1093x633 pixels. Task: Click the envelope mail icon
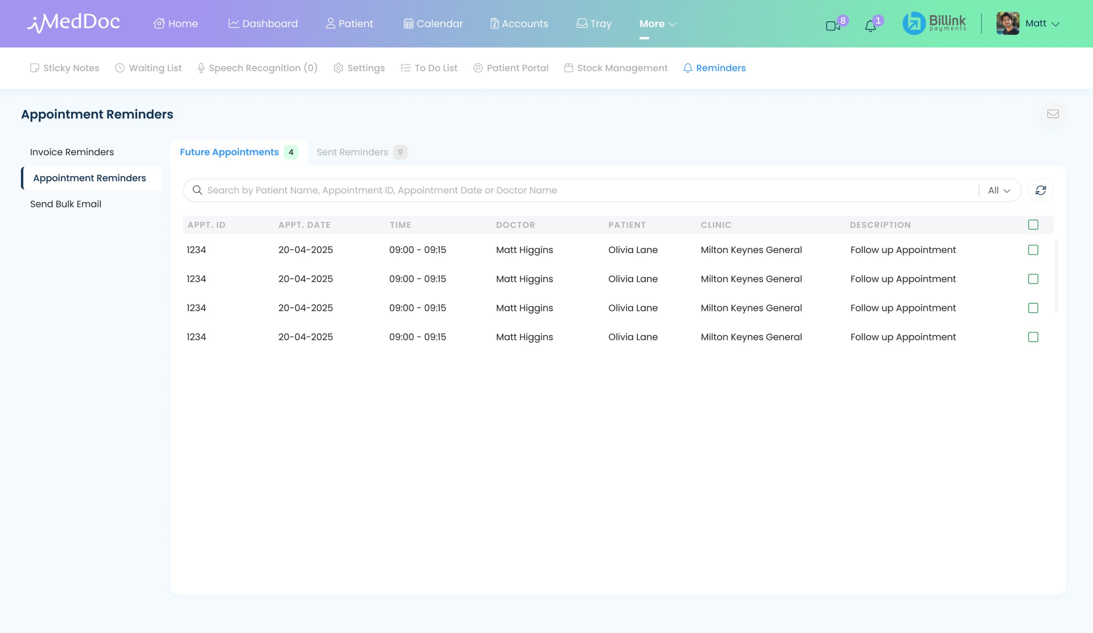click(x=1053, y=114)
